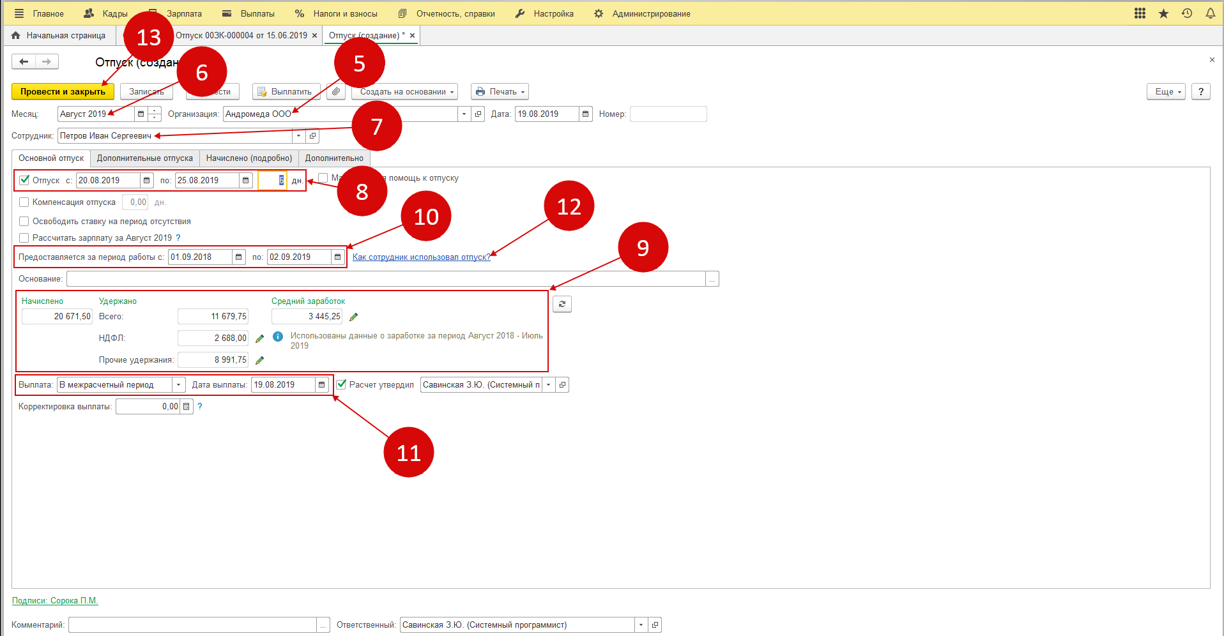Image resolution: width=1224 pixels, height=636 pixels.
Task: Open notifications bell icon
Action: (1210, 13)
